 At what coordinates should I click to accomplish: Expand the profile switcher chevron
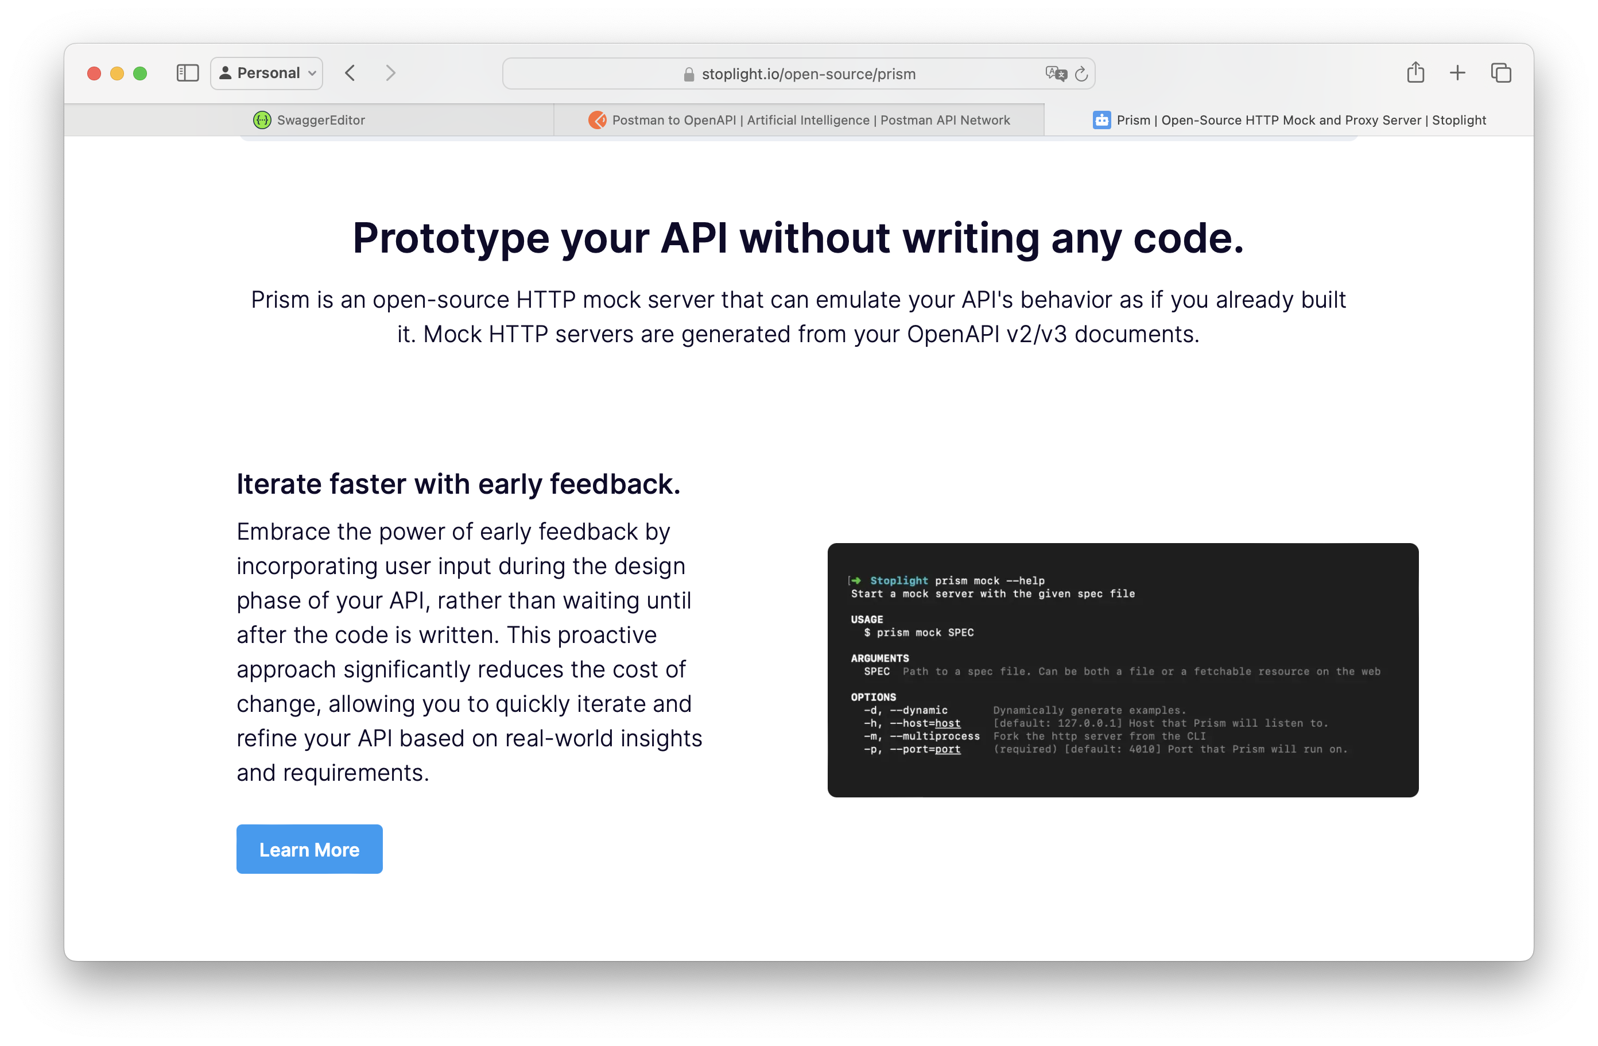pos(312,73)
